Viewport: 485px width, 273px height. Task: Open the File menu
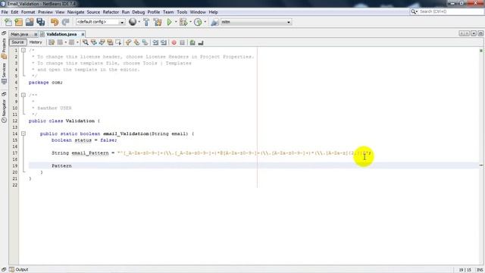pos(5,12)
